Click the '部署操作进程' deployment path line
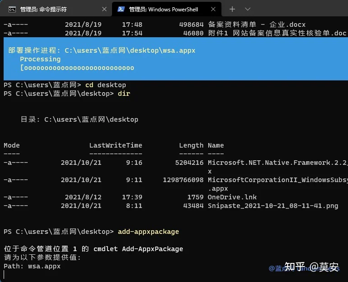Image resolution: width=348 pixels, height=282 pixels. (x=102, y=50)
